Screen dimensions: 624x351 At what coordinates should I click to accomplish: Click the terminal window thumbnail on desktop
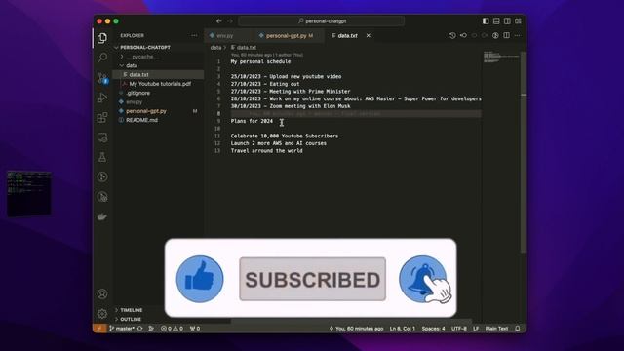(x=29, y=194)
